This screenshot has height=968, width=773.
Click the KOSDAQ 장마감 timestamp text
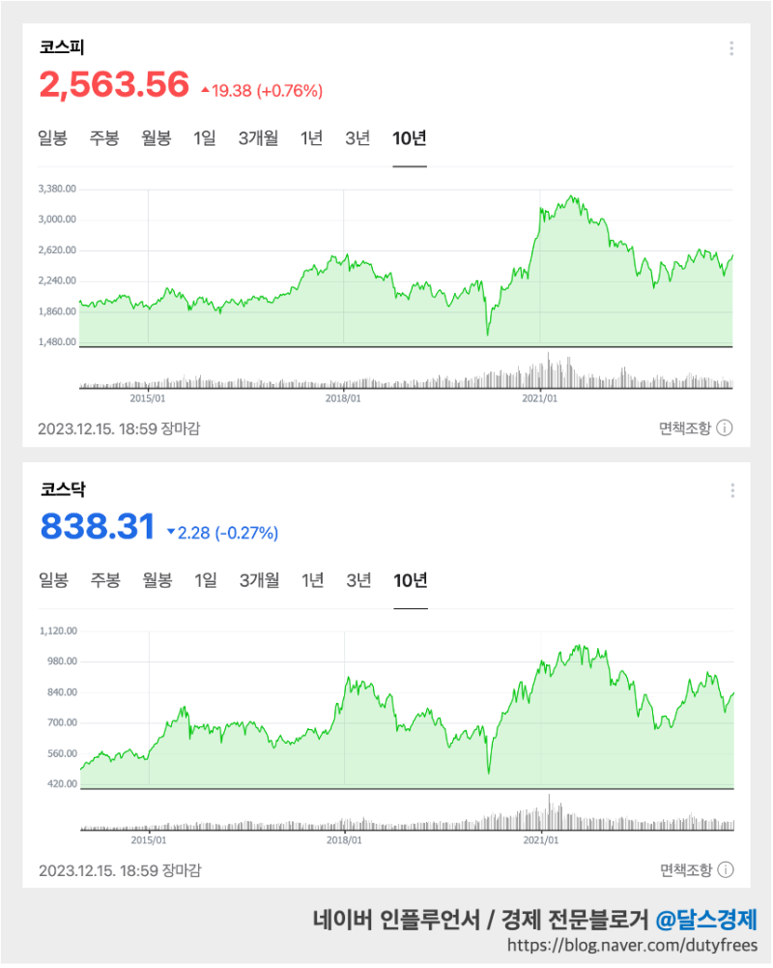click(121, 871)
